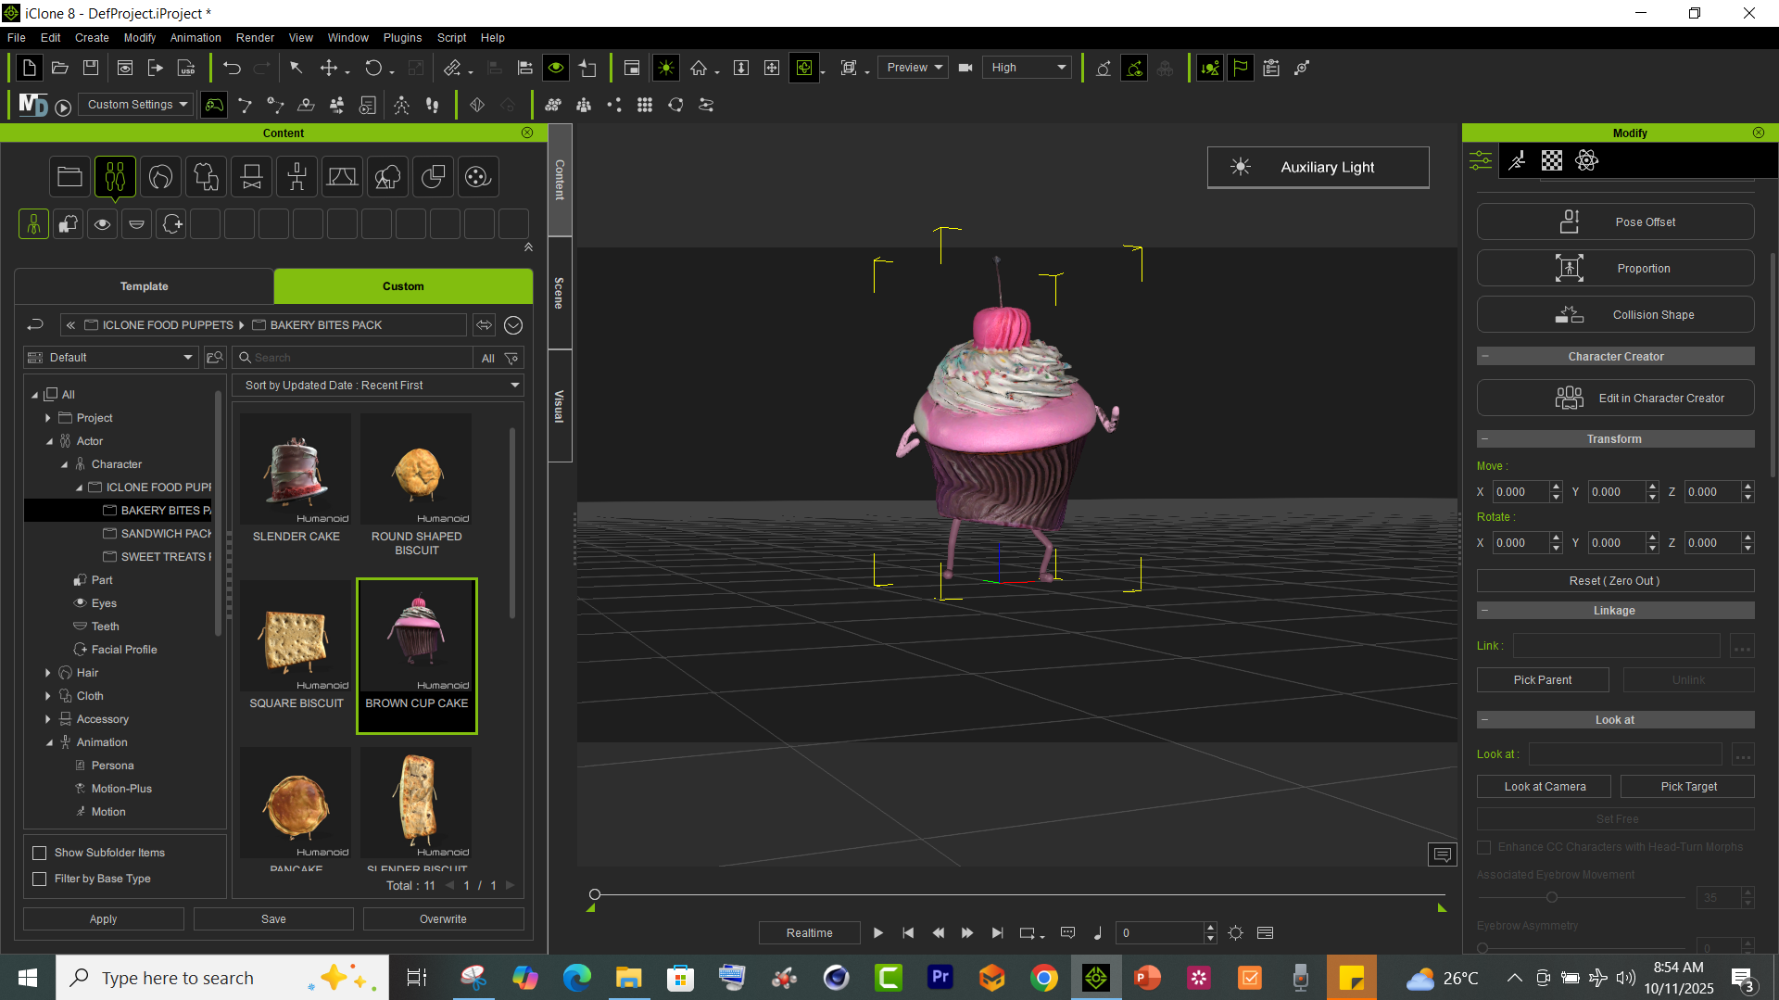
Task: Open the Physics atom tab in Modify
Action: 1586,160
